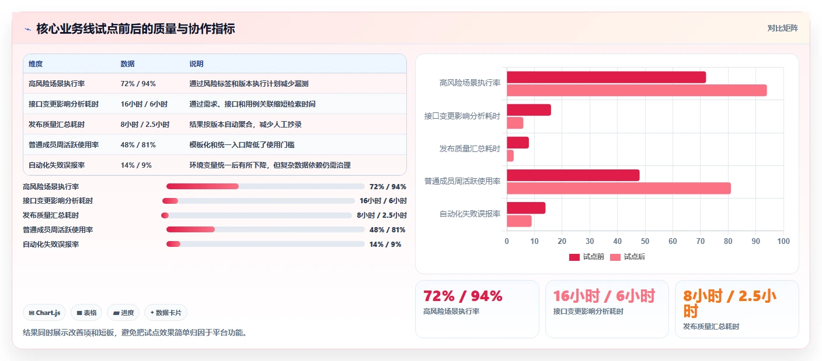Click the 高风险场景执行率 progress bar
This screenshot has width=822, height=361.
266,186
